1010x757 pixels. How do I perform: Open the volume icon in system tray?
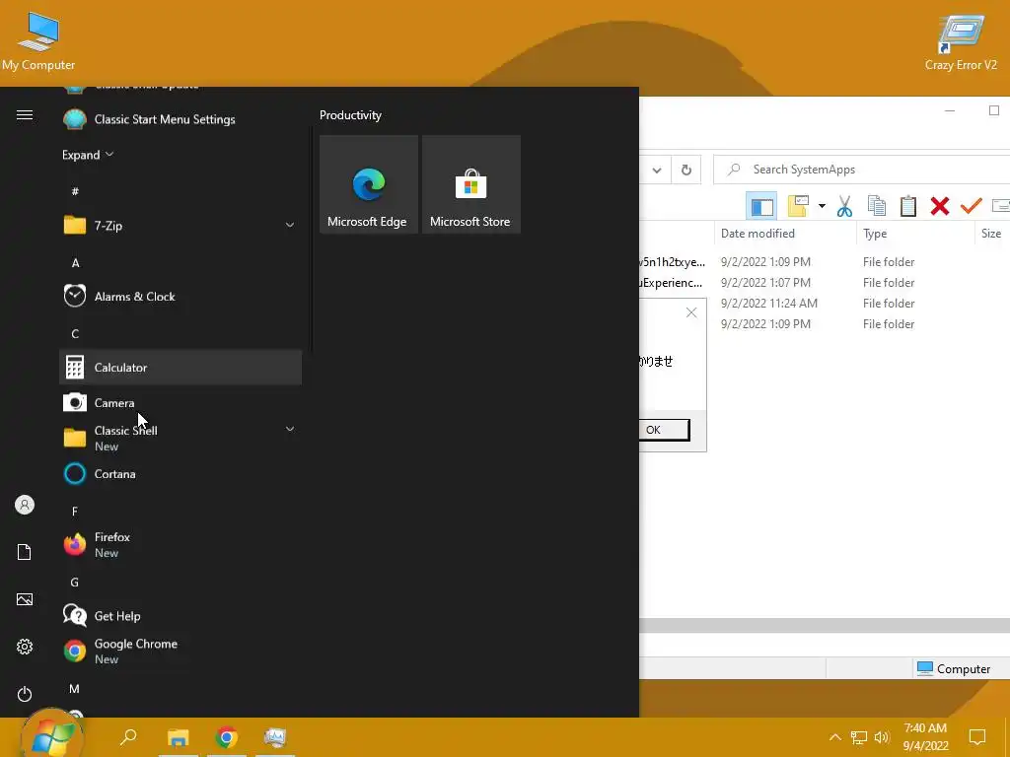[882, 737]
